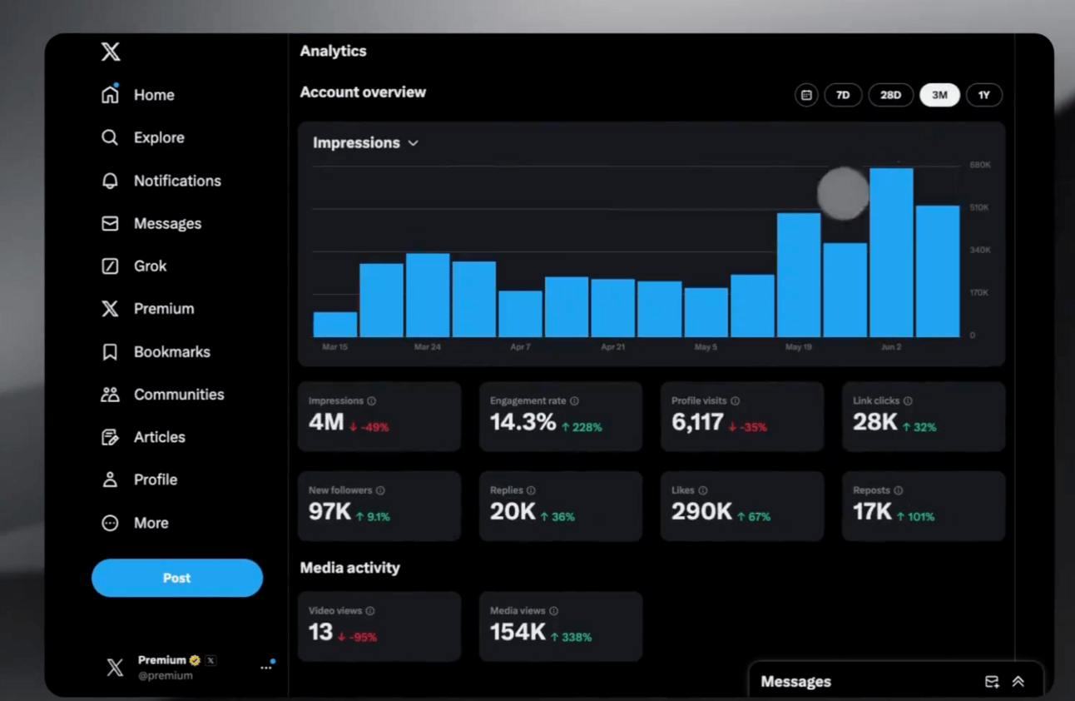
Task: Click the "May 19" axis label
Action: tap(799, 347)
